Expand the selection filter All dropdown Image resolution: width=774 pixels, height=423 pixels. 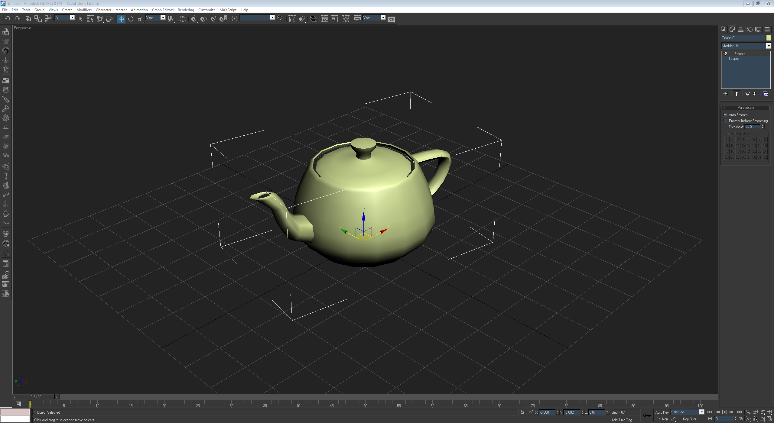tap(72, 18)
